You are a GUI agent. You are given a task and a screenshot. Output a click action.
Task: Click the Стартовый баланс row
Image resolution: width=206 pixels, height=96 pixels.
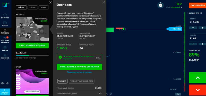80,88
